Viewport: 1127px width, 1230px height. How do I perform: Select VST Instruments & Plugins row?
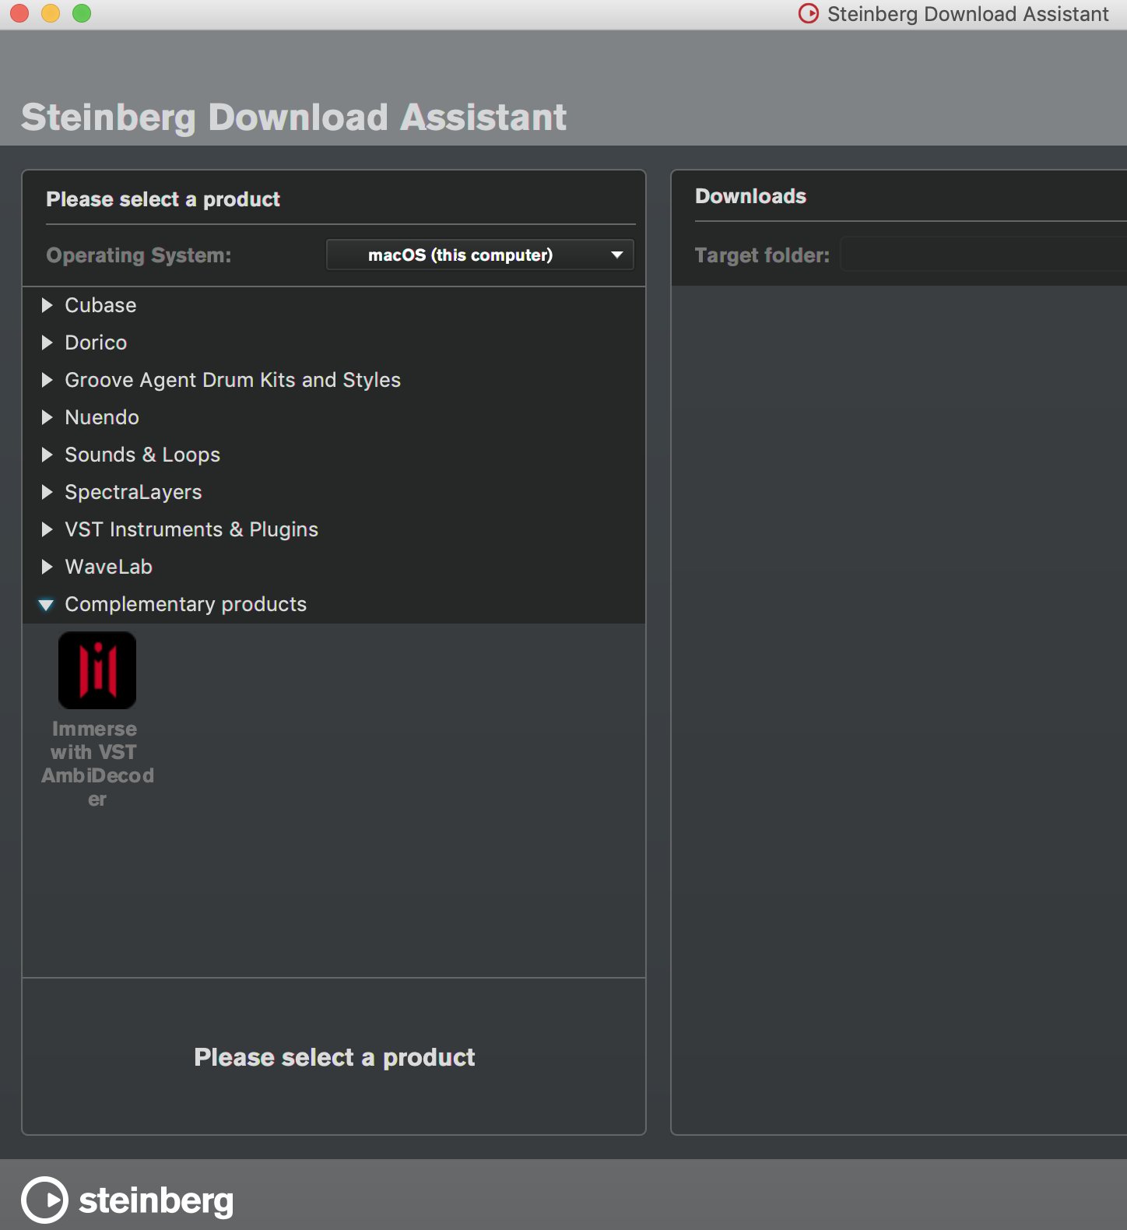point(334,529)
